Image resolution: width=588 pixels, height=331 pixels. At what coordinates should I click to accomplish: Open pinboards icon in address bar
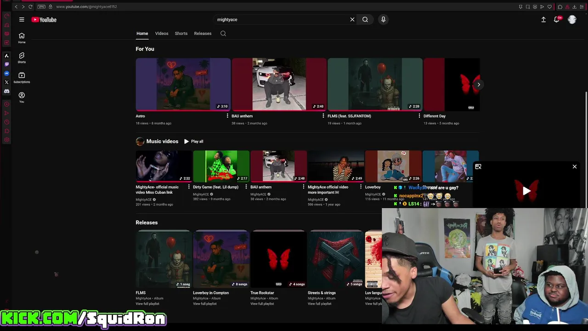(x=520, y=6)
